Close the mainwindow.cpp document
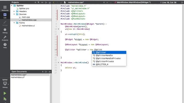The height and width of the screenshot is (103, 184). 107,2
